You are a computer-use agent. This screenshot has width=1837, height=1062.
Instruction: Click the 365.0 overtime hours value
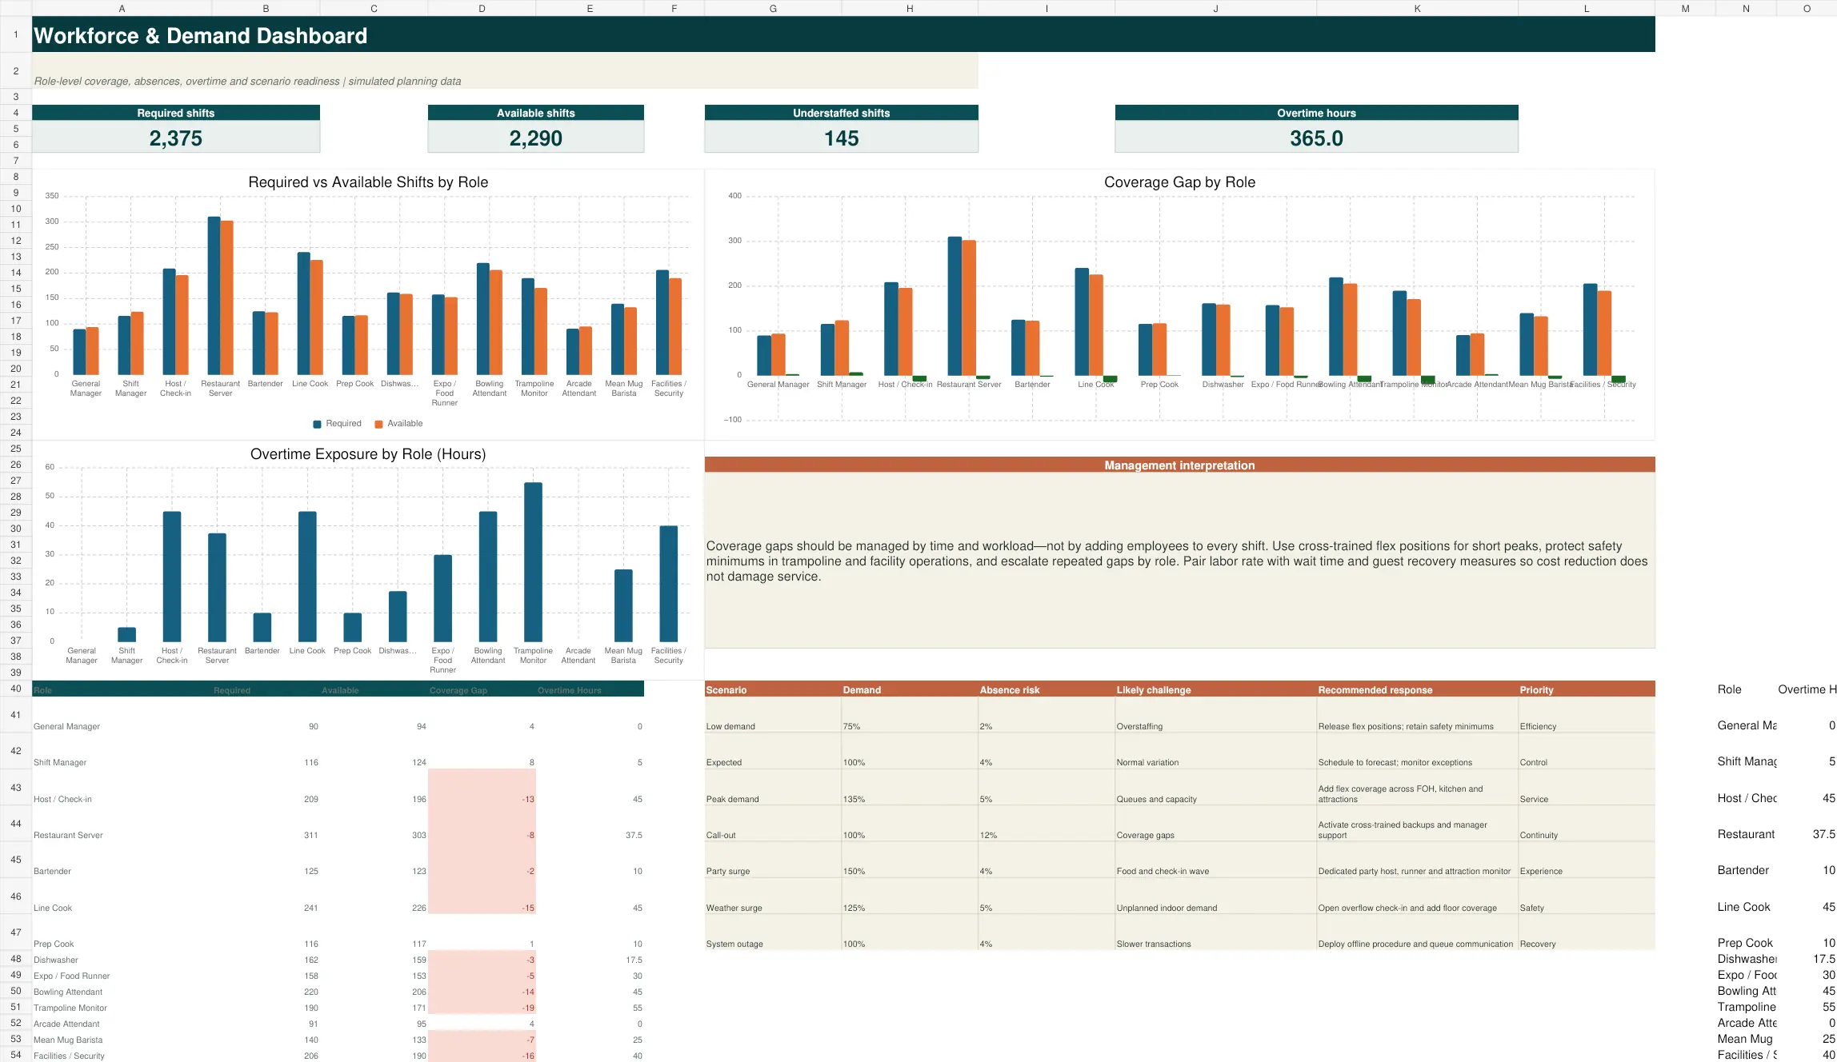click(x=1316, y=138)
